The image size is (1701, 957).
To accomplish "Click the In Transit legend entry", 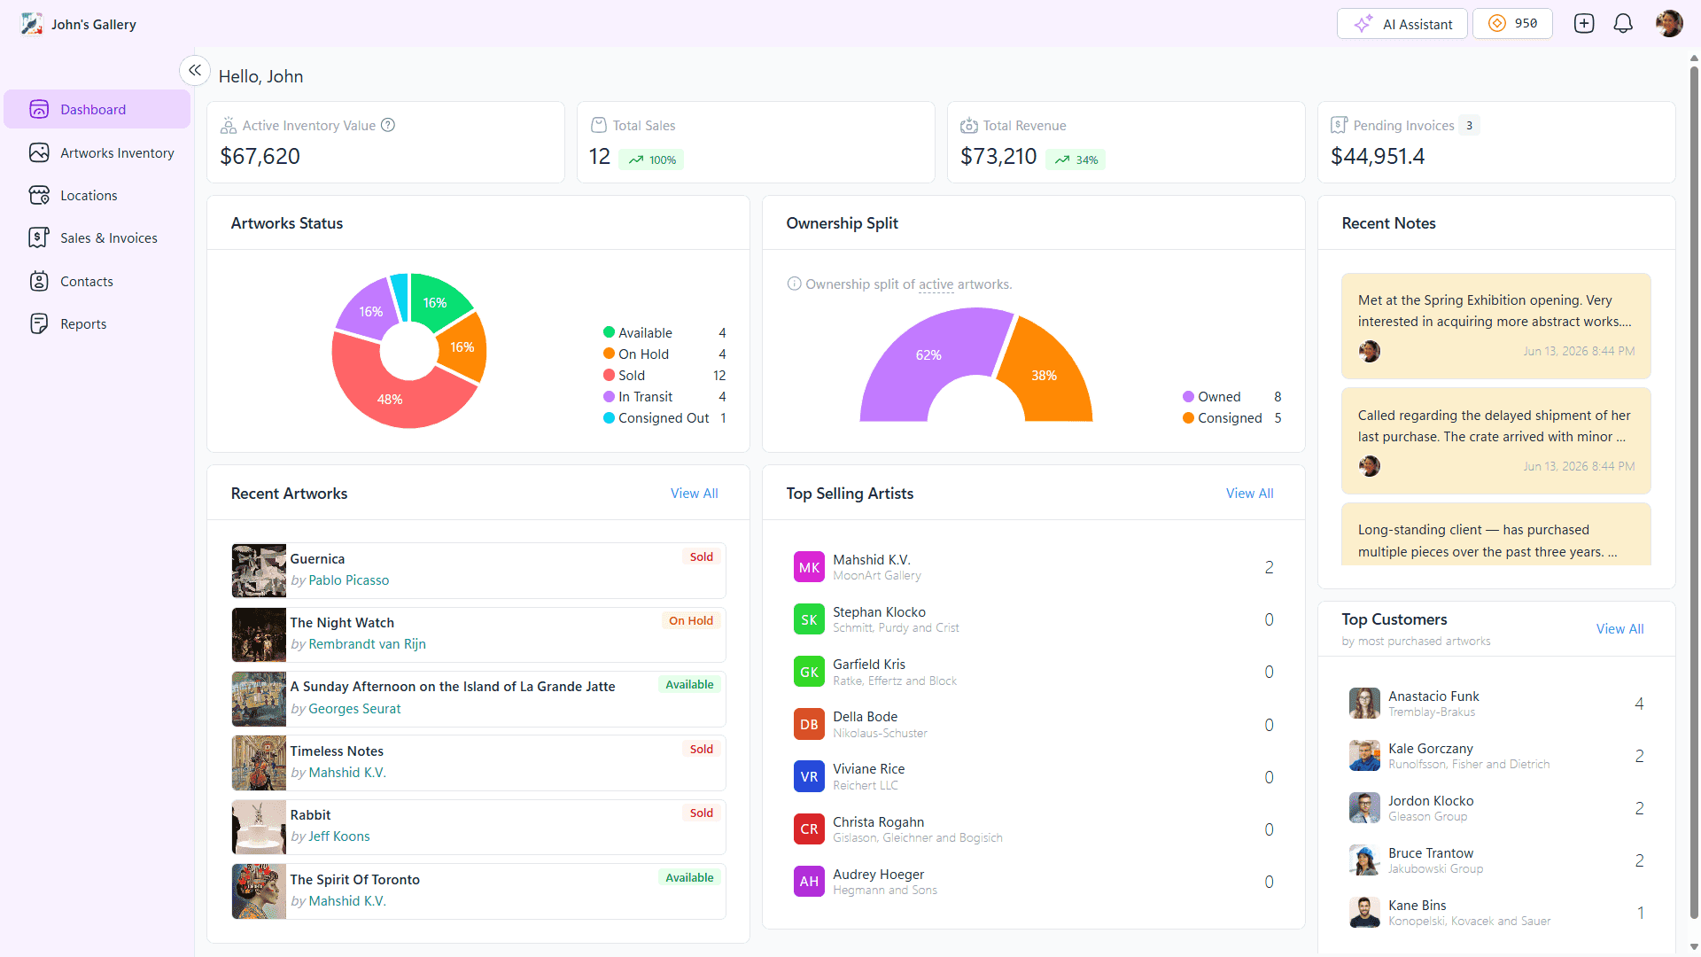I will click(x=664, y=396).
